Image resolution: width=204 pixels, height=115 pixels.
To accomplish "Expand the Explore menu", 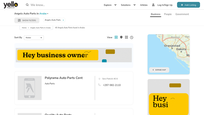I will pyautogui.click(x=110, y=5).
